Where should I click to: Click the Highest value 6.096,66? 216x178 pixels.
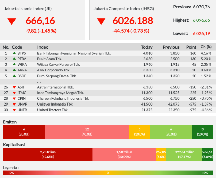(x=201, y=20)
